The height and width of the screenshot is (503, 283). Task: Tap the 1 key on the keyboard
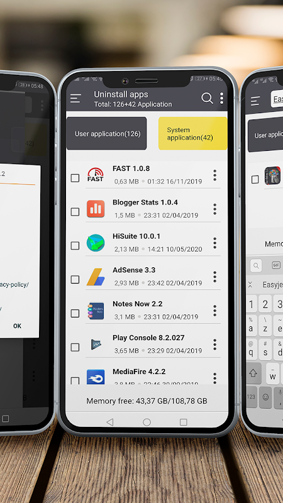[251, 304]
